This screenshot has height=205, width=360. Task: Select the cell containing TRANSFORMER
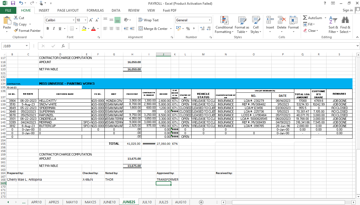point(164,180)
